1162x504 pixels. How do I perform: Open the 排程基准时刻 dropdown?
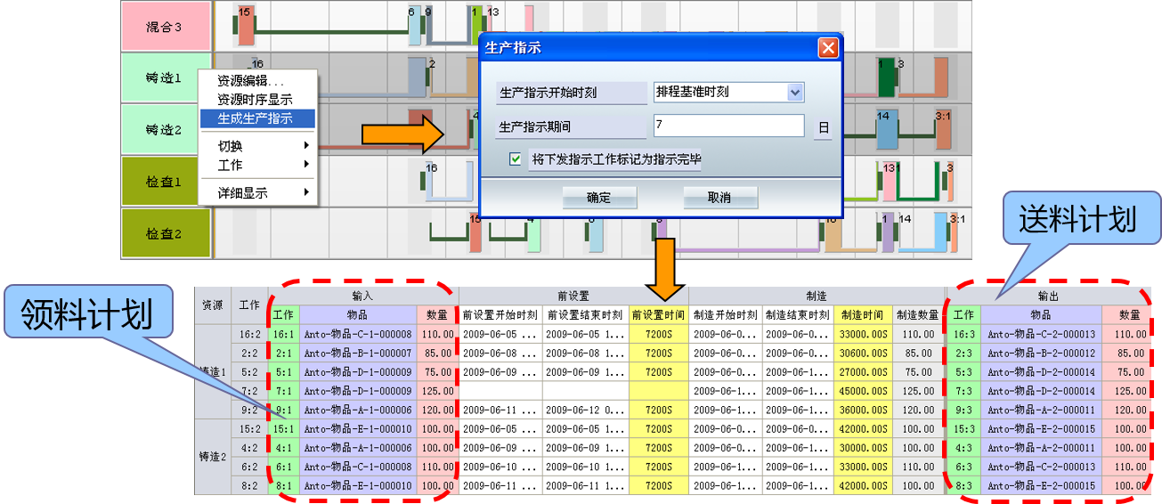click(x=795, y=92)
